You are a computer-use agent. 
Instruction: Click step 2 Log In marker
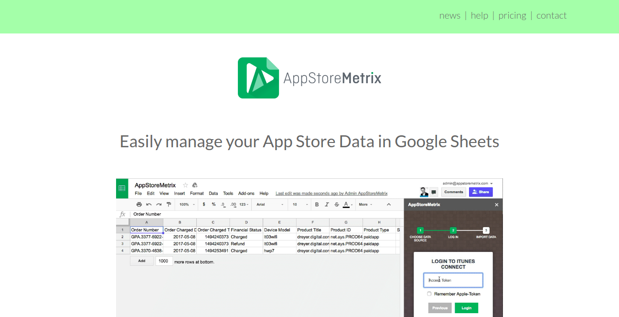point(453,230)
